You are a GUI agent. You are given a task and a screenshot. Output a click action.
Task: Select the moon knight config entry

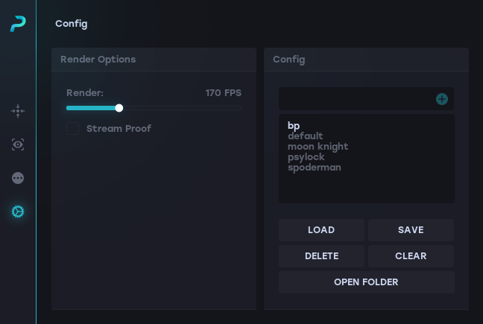pos(318,147)
